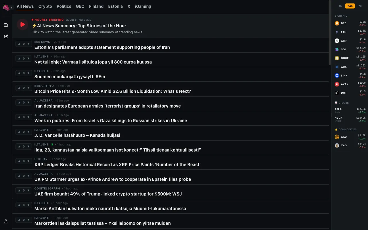Click the ADA coin icon
This screenshot has height=230, width=368.
pyautogui.click(x=337, y=67)
